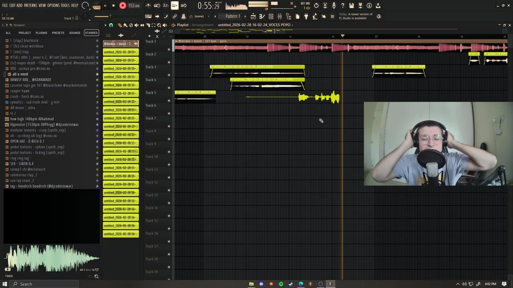The height and width of the screenshot is (288, 513).
Task: Open project info
Action: click(x=369, y=6)
